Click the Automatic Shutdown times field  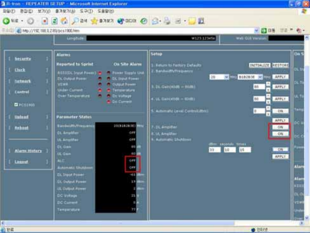pos(245,150)
